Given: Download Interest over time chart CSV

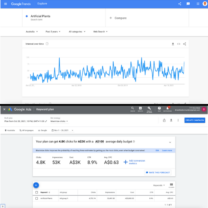Looking at the screenshot, I should tap(173, 44).
